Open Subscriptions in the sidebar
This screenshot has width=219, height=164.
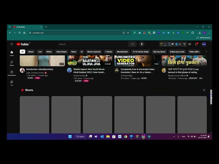pos(12,73)
